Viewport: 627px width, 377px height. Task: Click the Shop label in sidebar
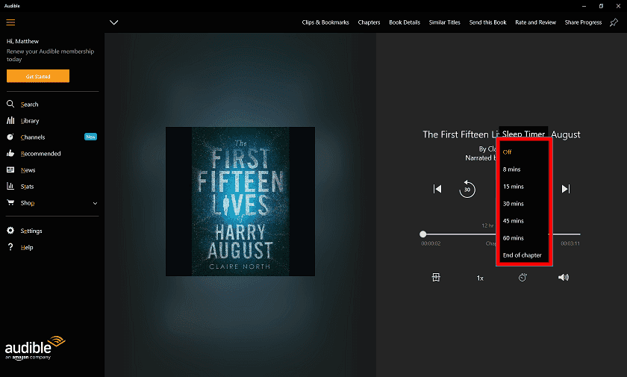[28, 203]
